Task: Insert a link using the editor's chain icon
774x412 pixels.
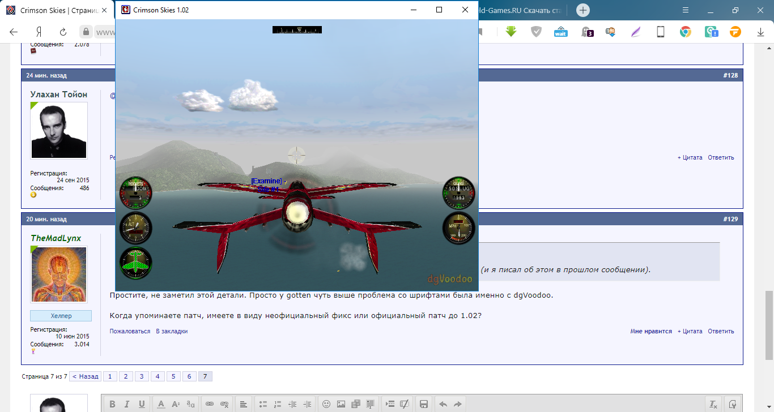Action: (x=210, y=404)
